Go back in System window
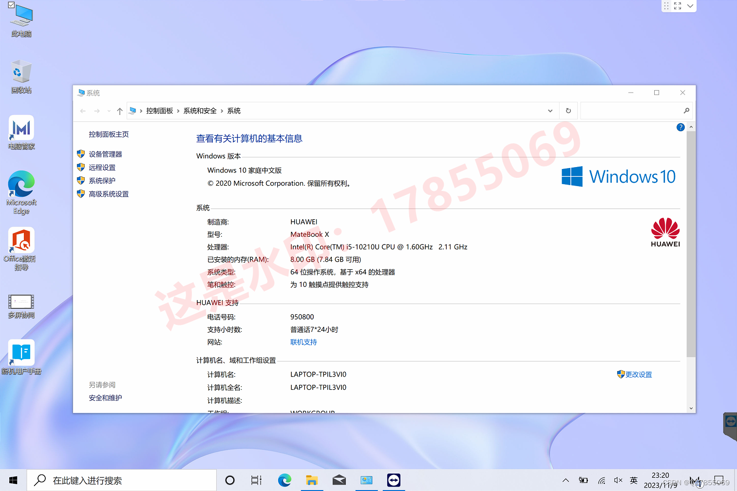This screenshot has width=737, height=491. tap(83, 111)
